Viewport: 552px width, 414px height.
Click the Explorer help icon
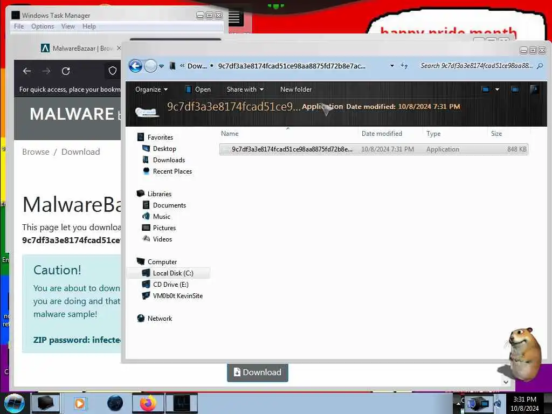pyautogui.click(x=534, y=89)
